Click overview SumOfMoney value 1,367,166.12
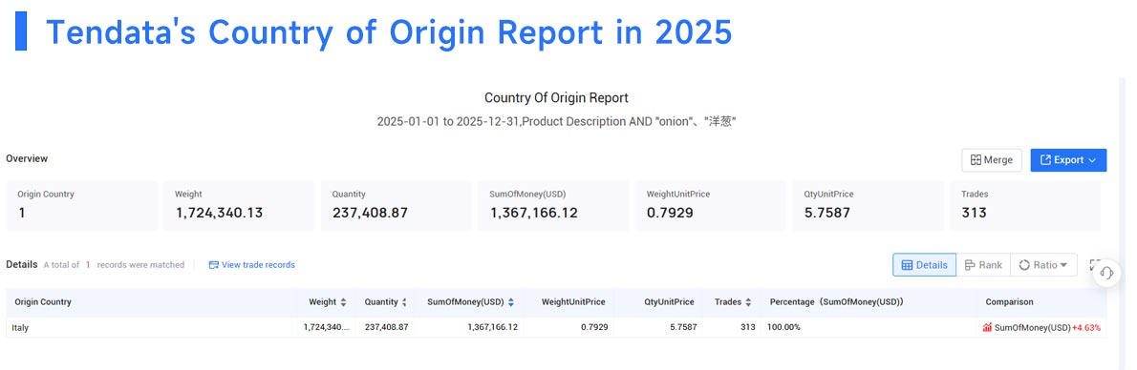Viewport: 1137px width, 370px height. [x=534, y=213]
